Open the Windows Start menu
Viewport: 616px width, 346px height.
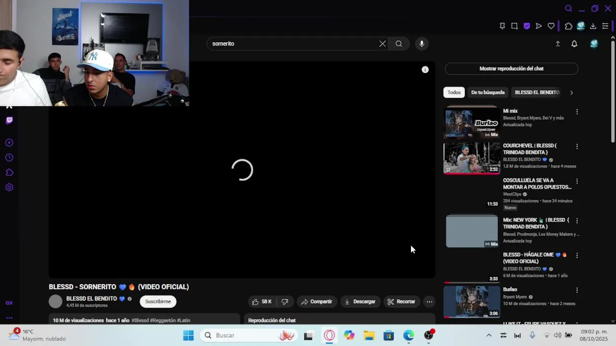click(188, 335)
